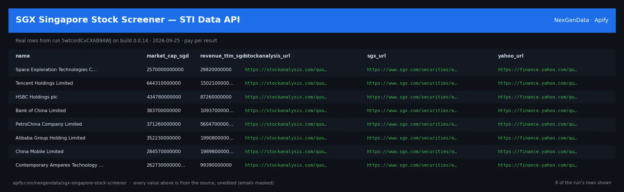This screenshot has width=624, height=192.
Task: Open SGX securities link for Bank of China
Action: coord(412,111)
